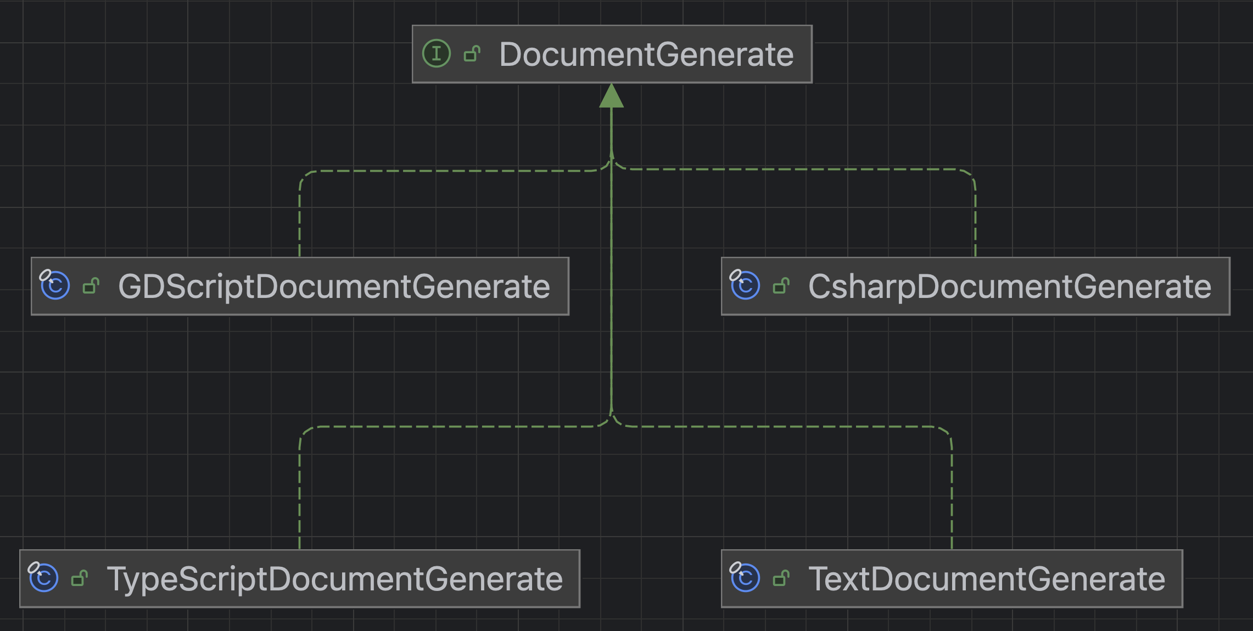Select the DocumentGenerate node header

tap(612, 54)
